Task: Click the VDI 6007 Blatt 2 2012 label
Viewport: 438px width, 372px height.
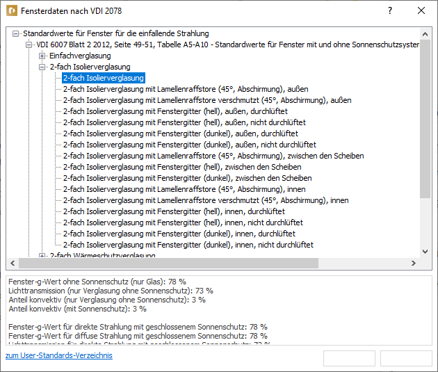Action: pyautogui.click(x=227, y=45)
